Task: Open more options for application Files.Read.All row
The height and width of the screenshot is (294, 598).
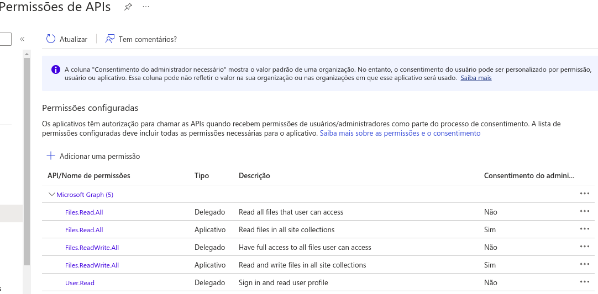Action: pos(584,229)
